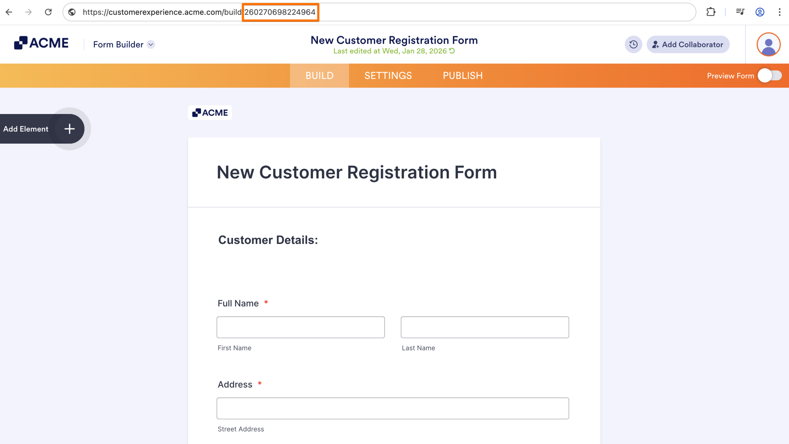The width and height of the screenshot is (789, 444).
Task: Click the ACME logo in header
Action: pos(41,43)
